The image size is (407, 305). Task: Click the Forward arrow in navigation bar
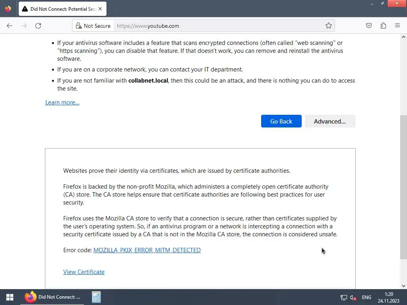(24, 26)
